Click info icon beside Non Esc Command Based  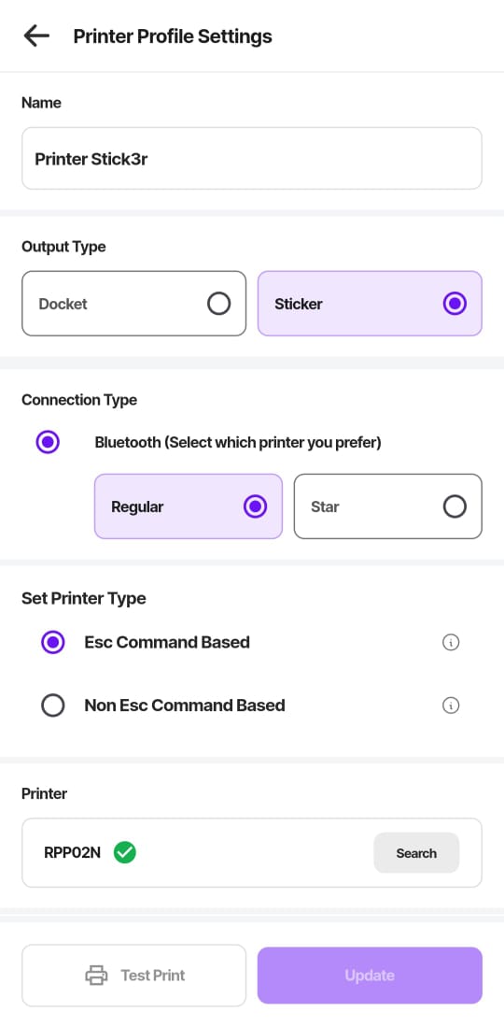[x=451, y=705]
